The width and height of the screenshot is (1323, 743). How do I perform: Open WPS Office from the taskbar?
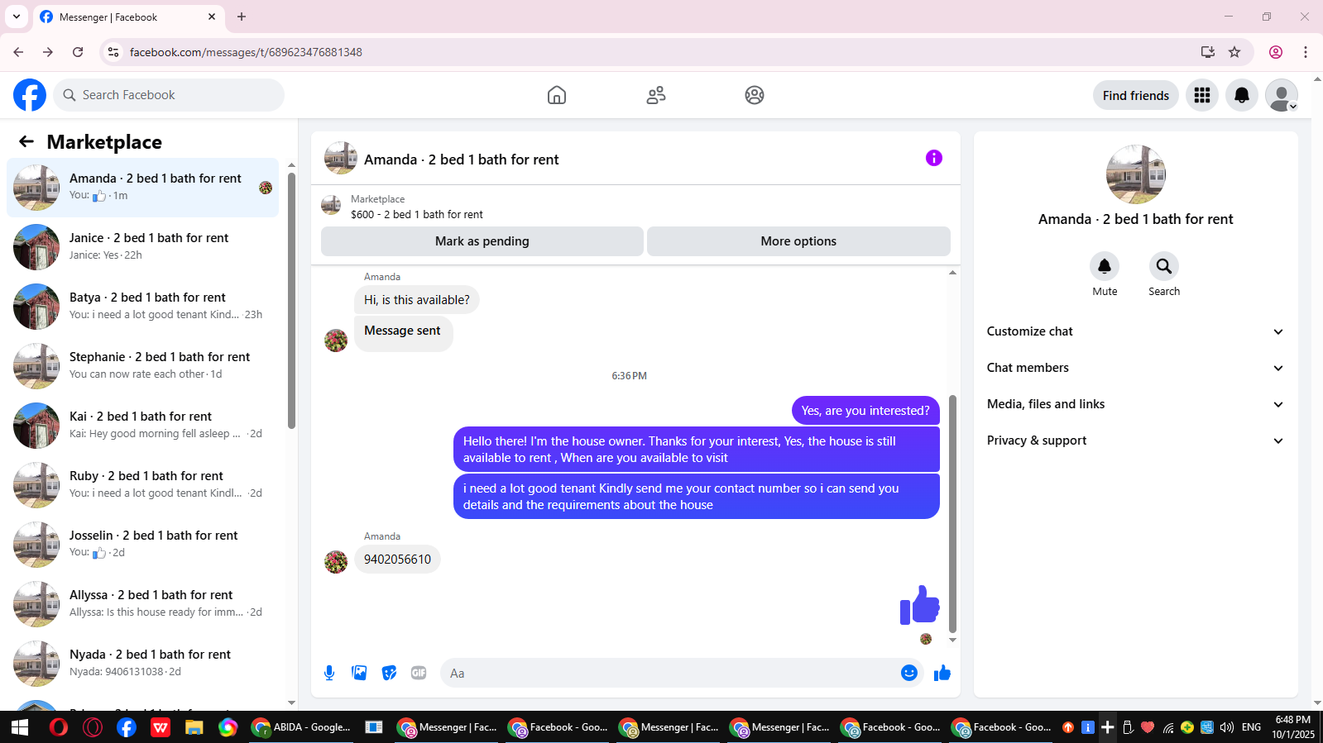click(160, 727)
